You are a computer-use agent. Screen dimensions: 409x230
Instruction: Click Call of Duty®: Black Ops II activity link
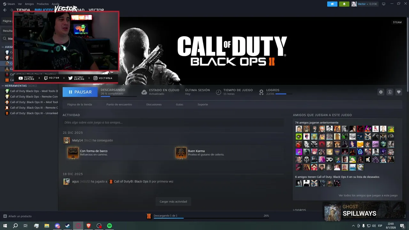coord(132,181)
